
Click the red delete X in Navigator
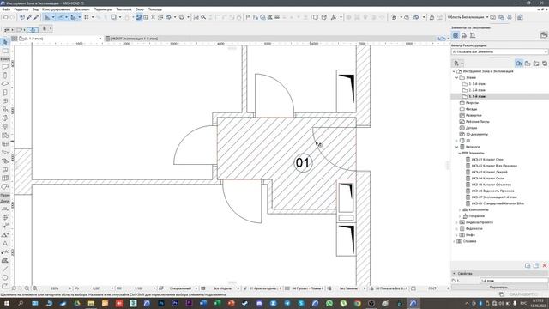[x=545, y=265]
